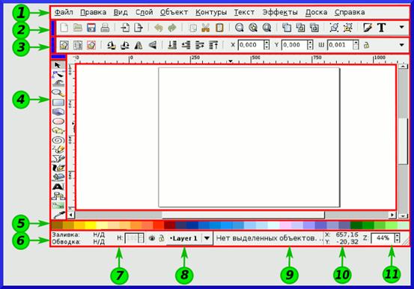Select the Text tool in the toolbox

(58, 186)
